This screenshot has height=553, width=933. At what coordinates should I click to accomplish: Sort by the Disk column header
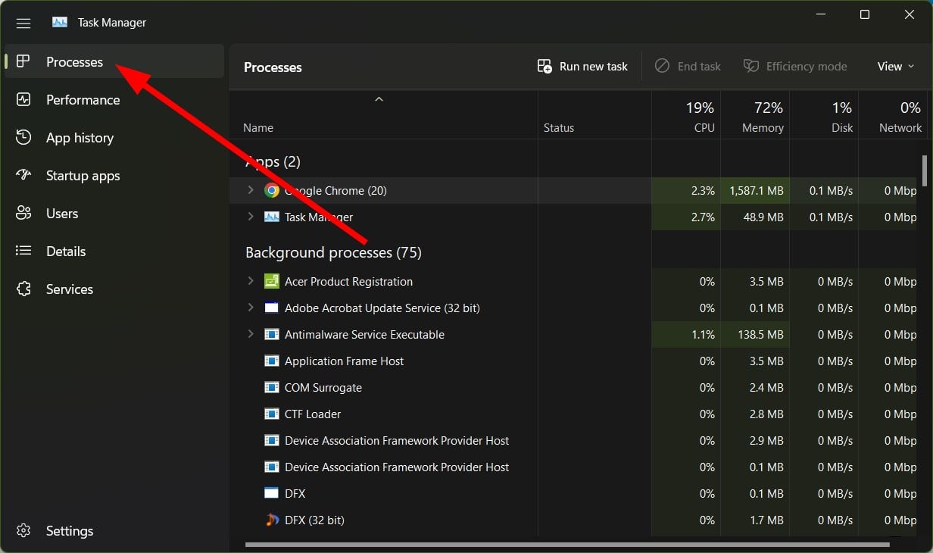click(x=824, y=115)
